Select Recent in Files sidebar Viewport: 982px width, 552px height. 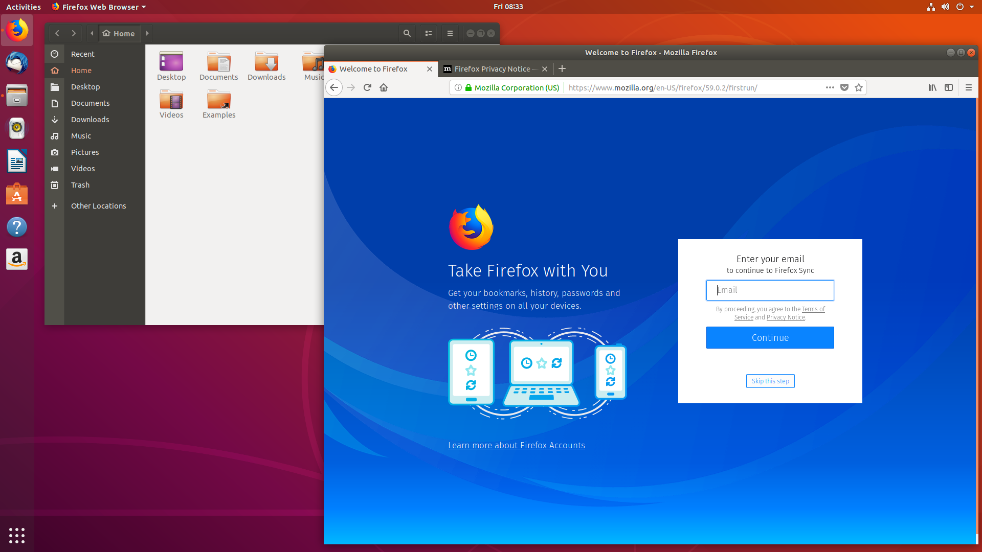[x=95, y=54]
